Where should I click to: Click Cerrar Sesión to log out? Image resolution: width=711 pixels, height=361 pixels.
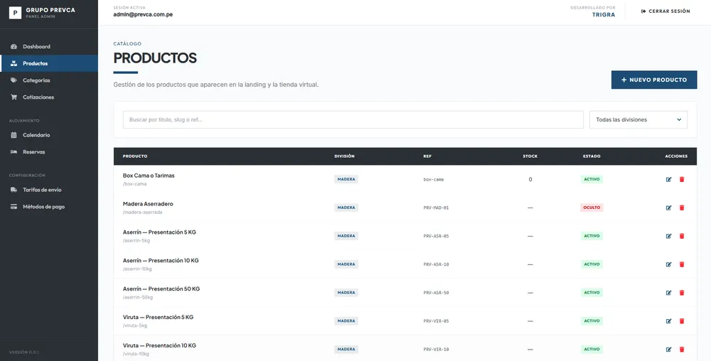tap(665, 11)
